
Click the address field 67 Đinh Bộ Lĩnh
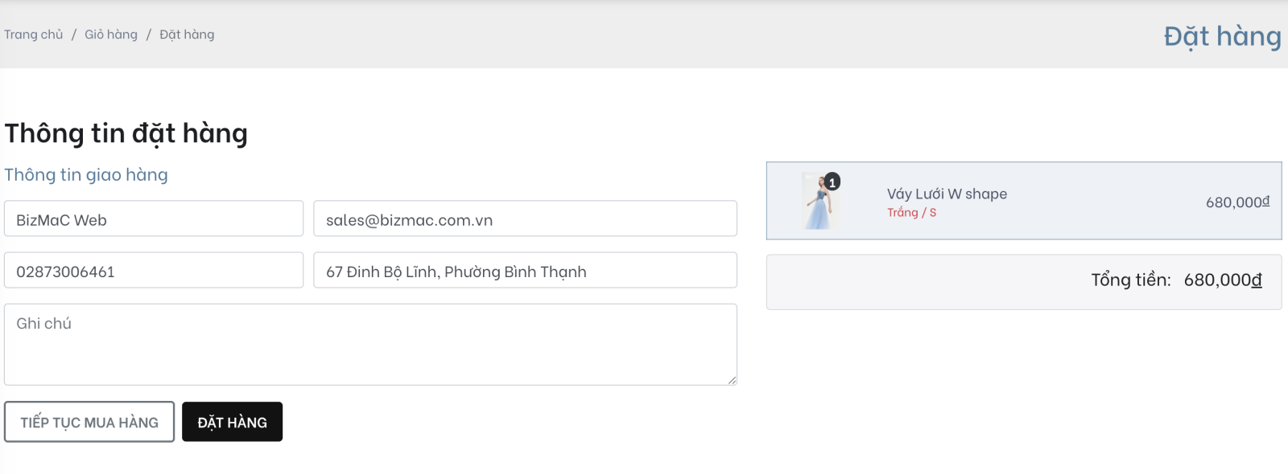pyautogui.click(x=525, y=270)
